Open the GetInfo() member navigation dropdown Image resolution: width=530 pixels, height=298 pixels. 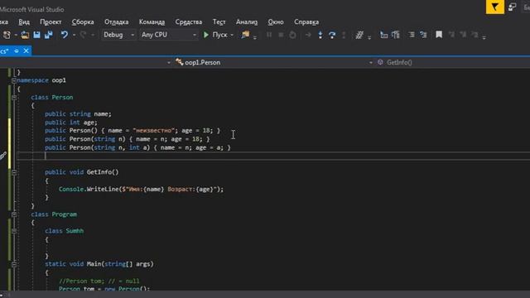[x=453, y=63]
